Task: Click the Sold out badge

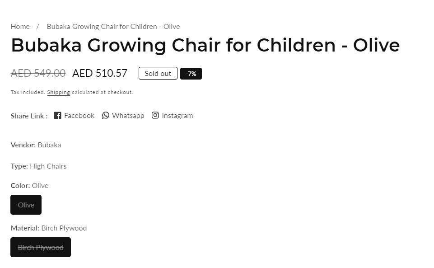Action: pyautogui.click(x=158, y=73)
